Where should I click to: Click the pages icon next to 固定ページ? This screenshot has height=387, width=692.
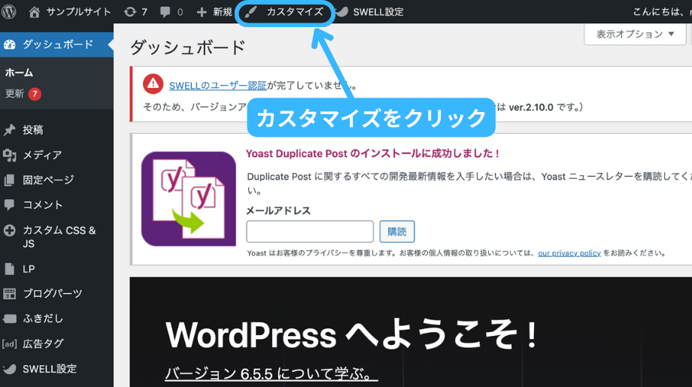coord(9,180)
